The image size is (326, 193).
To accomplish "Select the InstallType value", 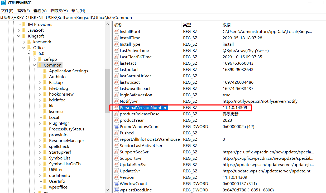I will pos(130,44).
